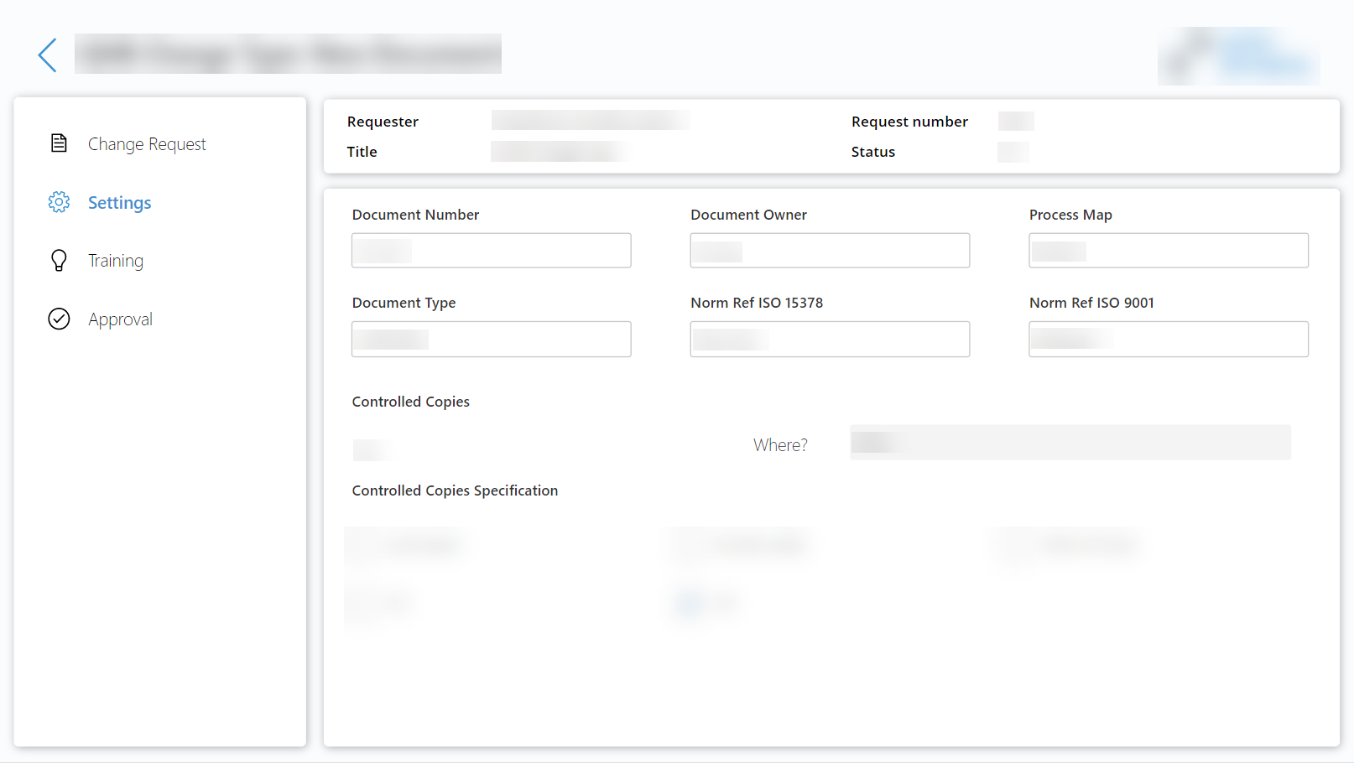Click the Norm Ref ISO 15378 field

click(830, 340)
